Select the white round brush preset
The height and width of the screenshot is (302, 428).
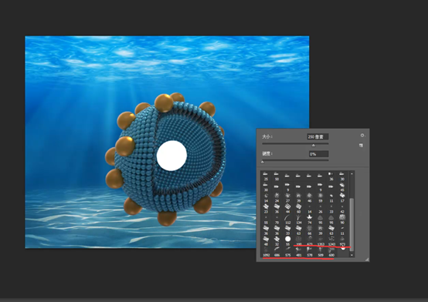[287, 240]
